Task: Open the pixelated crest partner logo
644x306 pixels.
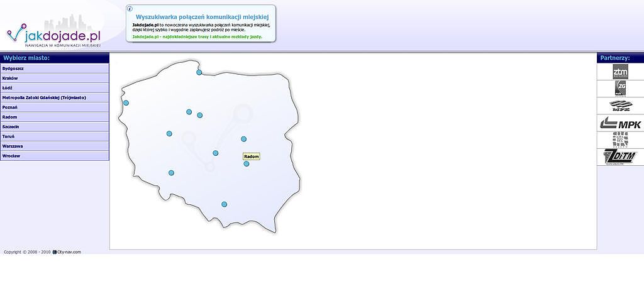Action: coord(620,140)
